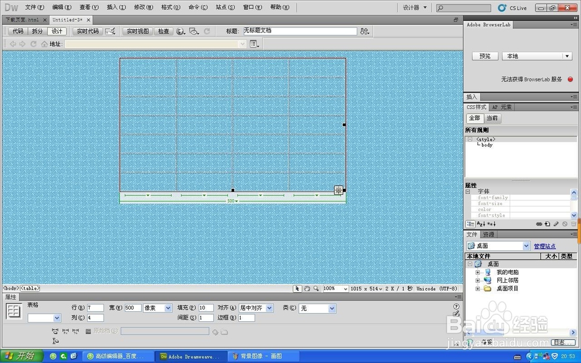Click the new CSS rule icon
The width and height of the screenshot is (581, 363).
tap(547, 224)
